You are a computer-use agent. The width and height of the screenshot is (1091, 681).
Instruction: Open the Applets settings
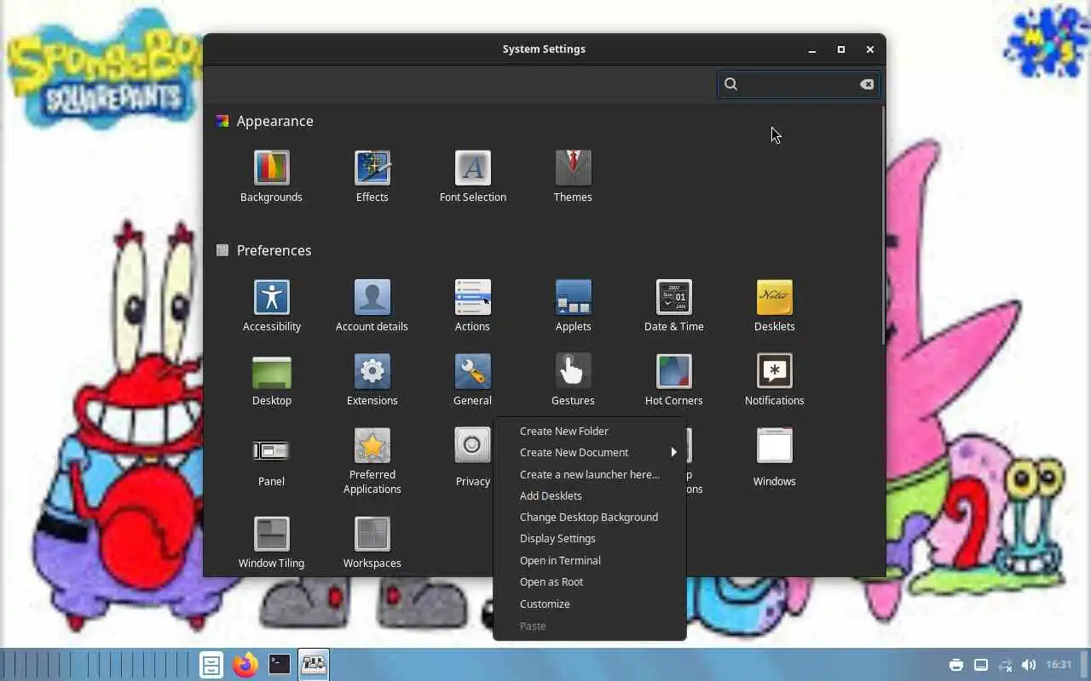[x=573, y=306]
